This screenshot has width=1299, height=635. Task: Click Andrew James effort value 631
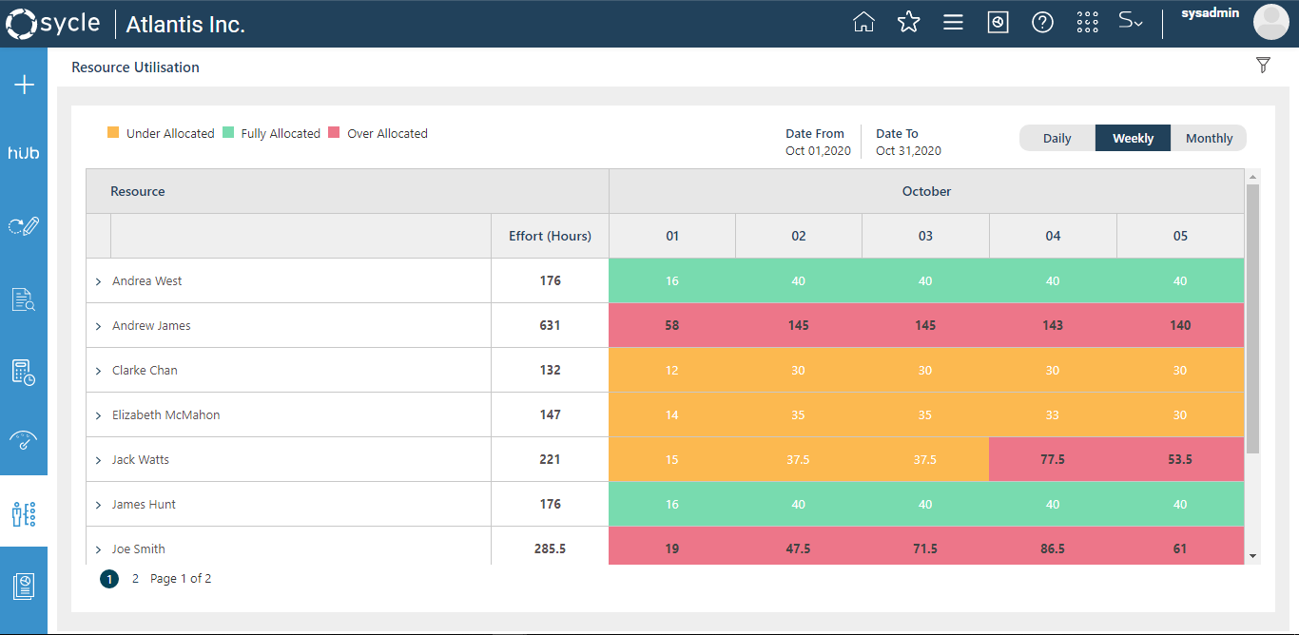(x=551, y=325)
